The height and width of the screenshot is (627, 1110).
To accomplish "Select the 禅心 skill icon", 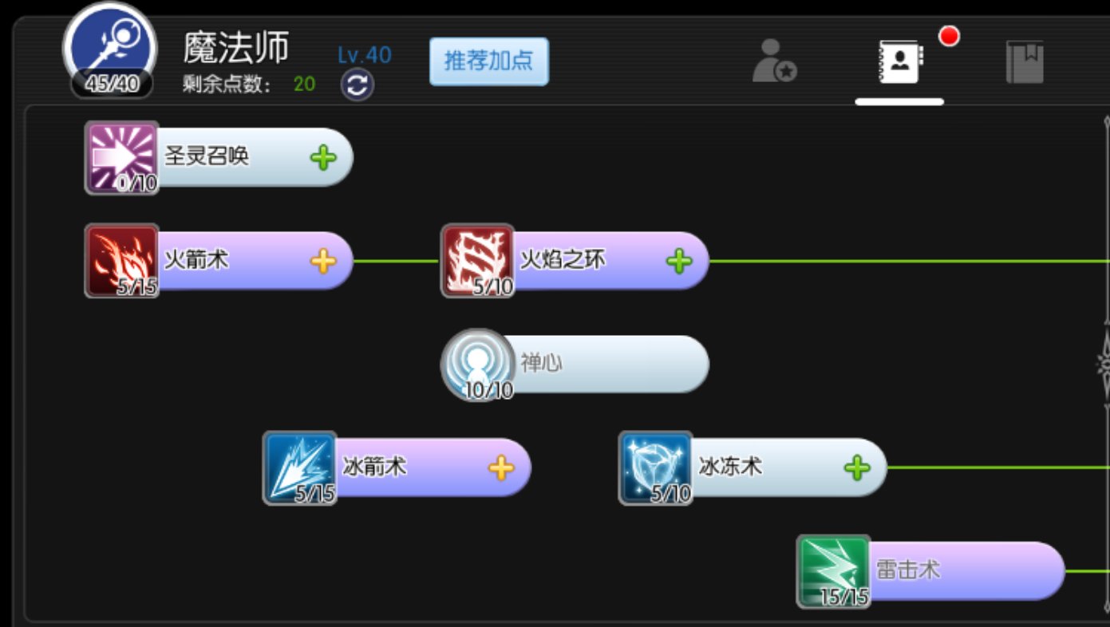I will 478,365.
